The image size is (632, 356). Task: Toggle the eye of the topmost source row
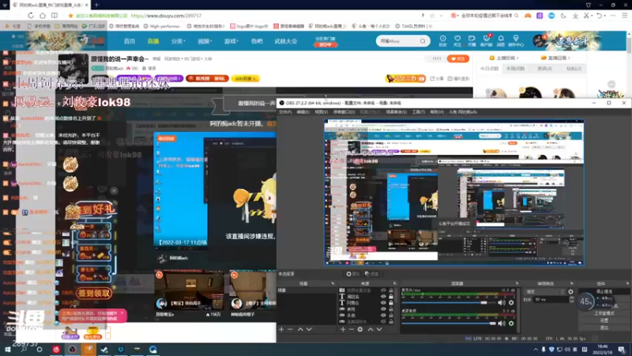click(383, 290)
